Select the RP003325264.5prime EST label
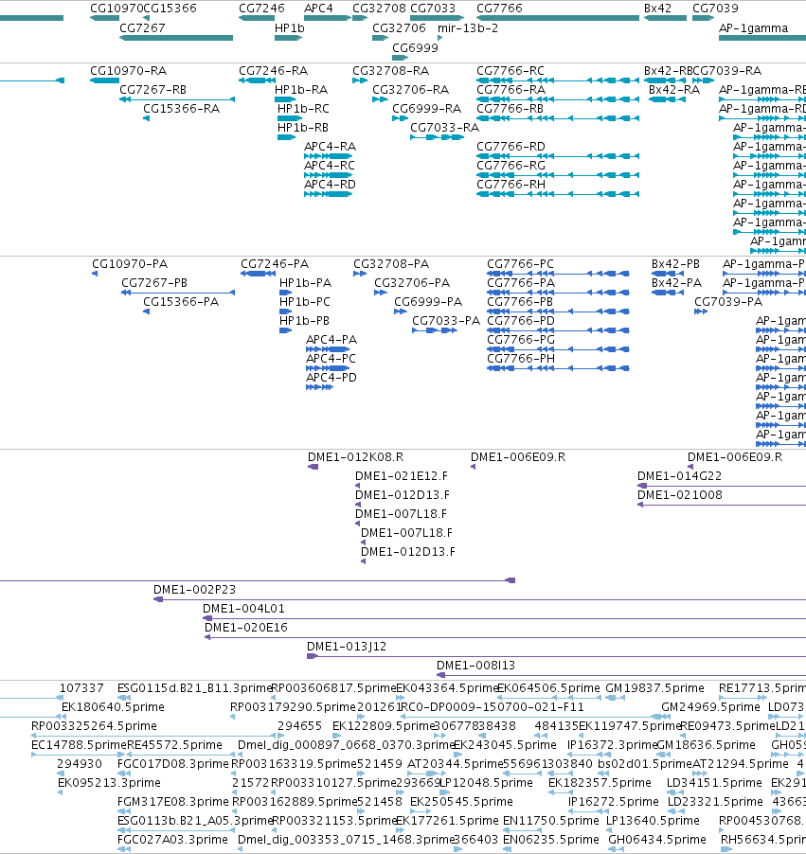Viewport: 806px width, 854px height. pos(94,726)
